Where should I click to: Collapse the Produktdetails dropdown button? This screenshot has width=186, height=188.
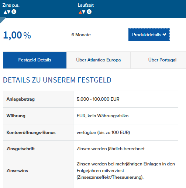tap(149, 35)
